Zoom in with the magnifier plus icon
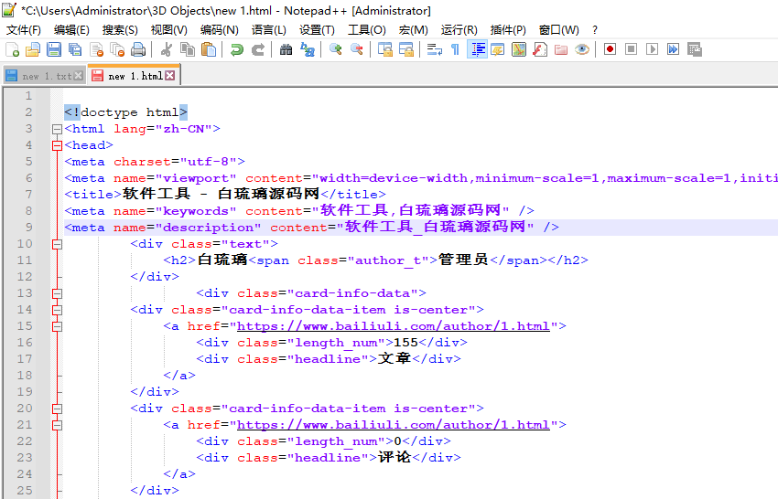 [335, 49]
